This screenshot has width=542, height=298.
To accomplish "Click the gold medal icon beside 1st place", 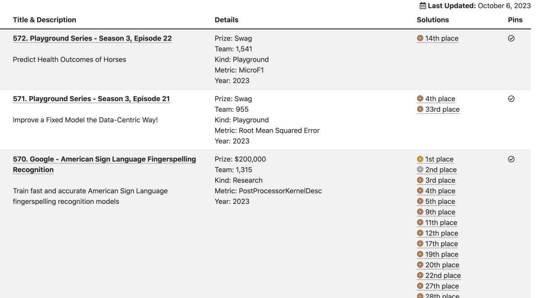I will click(x=420, y=159).
